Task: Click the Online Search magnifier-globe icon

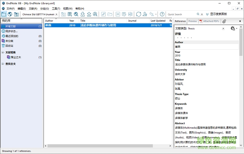Action: [76, 14]
